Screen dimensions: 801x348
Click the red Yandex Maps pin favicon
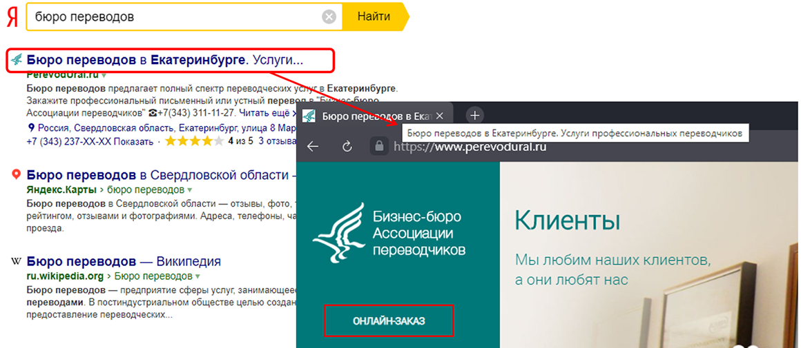click(17, 175)
